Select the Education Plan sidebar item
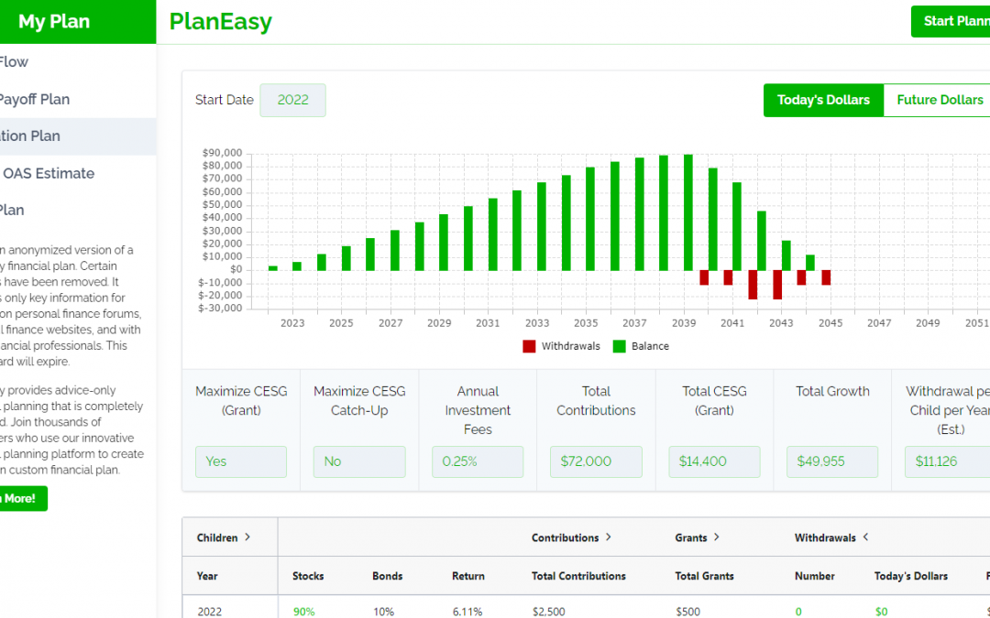 coord(78,136)
